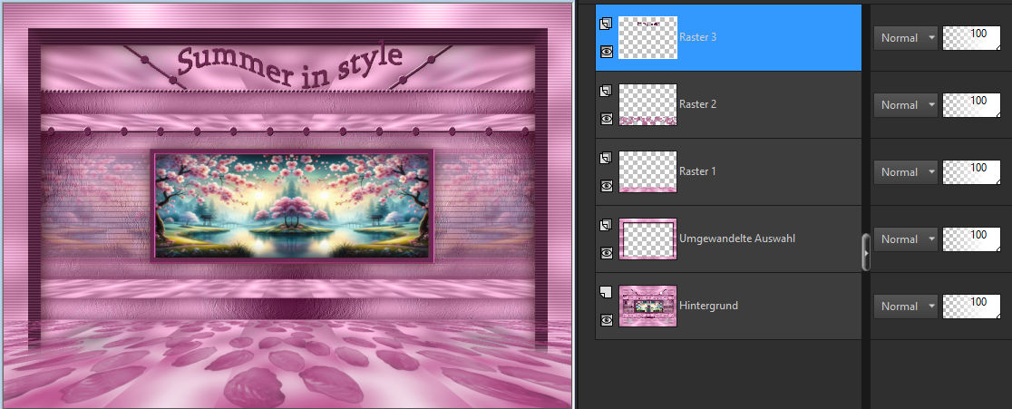Click the Hintergrund layer name
Screen dimensions: 1012x409
tap(708, 306)
